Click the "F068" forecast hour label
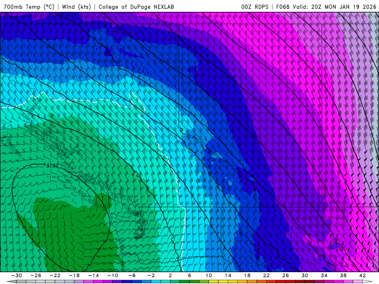Image resolution: width=379 pixels, height=284 pixels. point(283,7)
